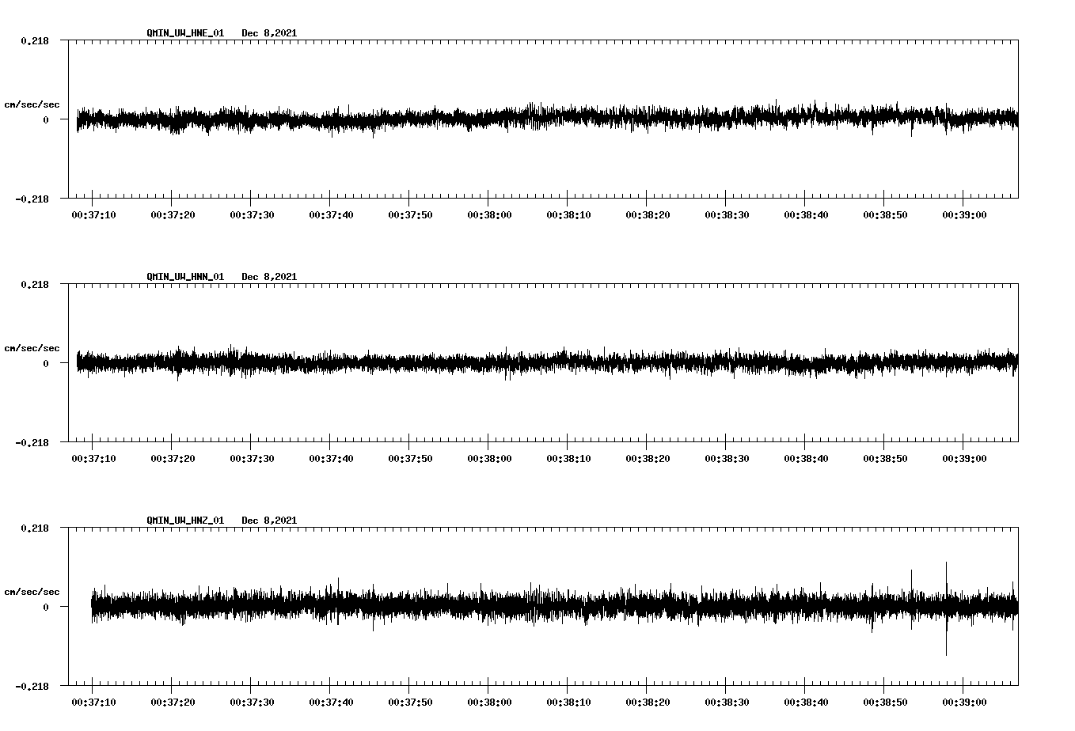Click time label 00:39:00 under HNE plot
Screen dimensions: 1075x731
point(964,215)
